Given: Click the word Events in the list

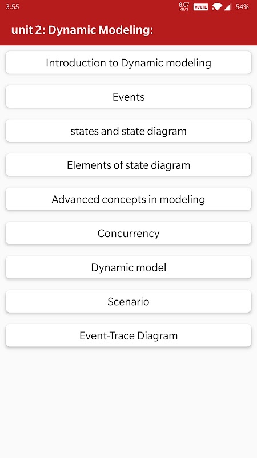Looking at the screenshot, I should (128, 97).
